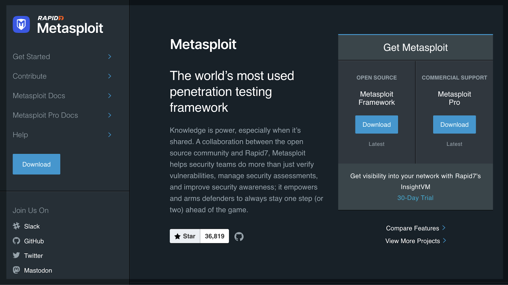The height and width of the screenshot is (285, 508).
Task: Expand the Get Started chevron
Action: pyautogui.click(x=110, y=57)
